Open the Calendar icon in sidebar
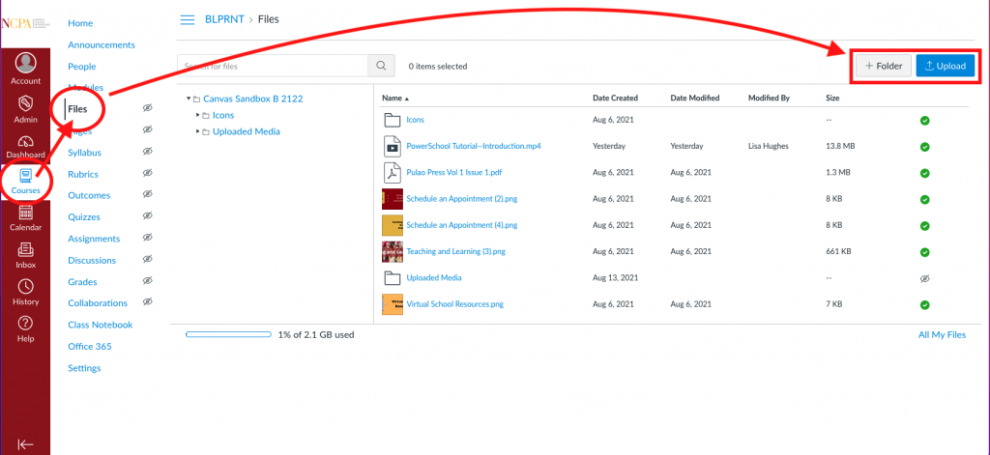This screenshot has width=990, height=455. tap(25, 214)
